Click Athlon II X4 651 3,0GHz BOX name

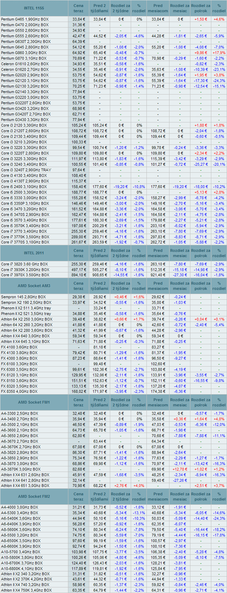pos(25,486)
